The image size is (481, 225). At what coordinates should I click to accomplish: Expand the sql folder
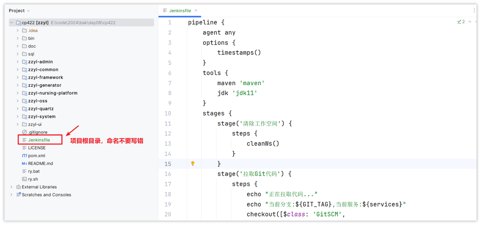click(18, 54)
